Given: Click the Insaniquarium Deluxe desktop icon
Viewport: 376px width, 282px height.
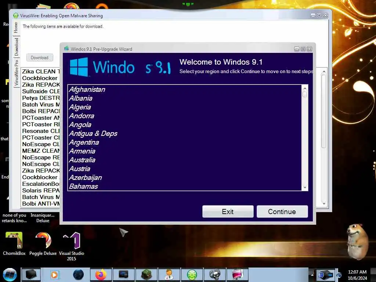Looking at the screenshot, I should (x=43, y=218).
